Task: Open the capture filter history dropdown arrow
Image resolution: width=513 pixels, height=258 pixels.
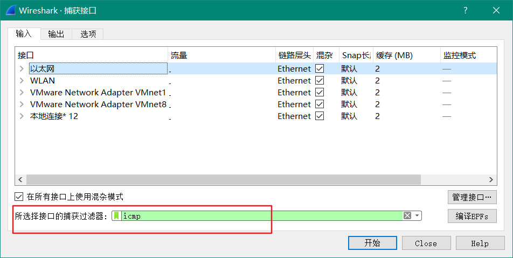Action: 417,215
